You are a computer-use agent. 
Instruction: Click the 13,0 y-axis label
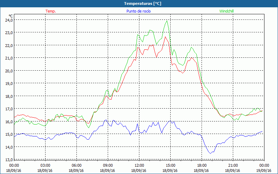click(x=9, y=160)
